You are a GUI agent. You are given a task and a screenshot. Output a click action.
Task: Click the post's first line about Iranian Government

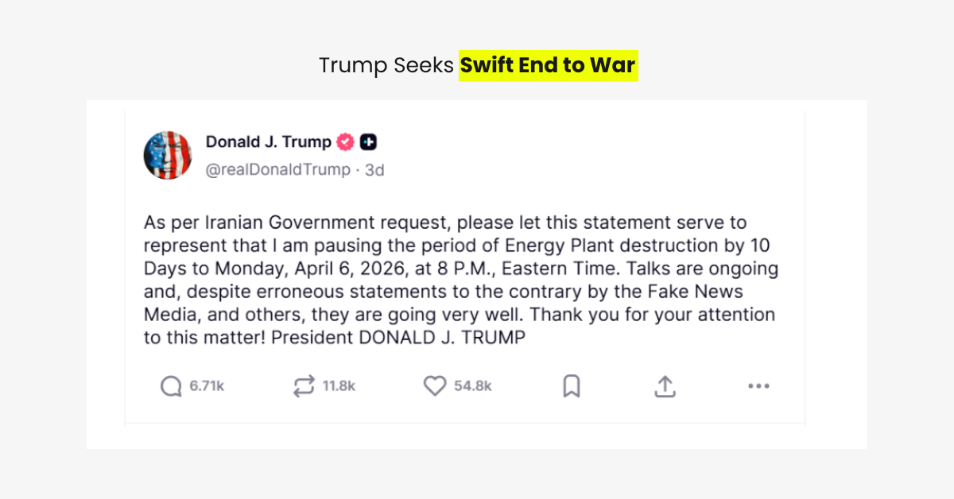tap(445, 222)
